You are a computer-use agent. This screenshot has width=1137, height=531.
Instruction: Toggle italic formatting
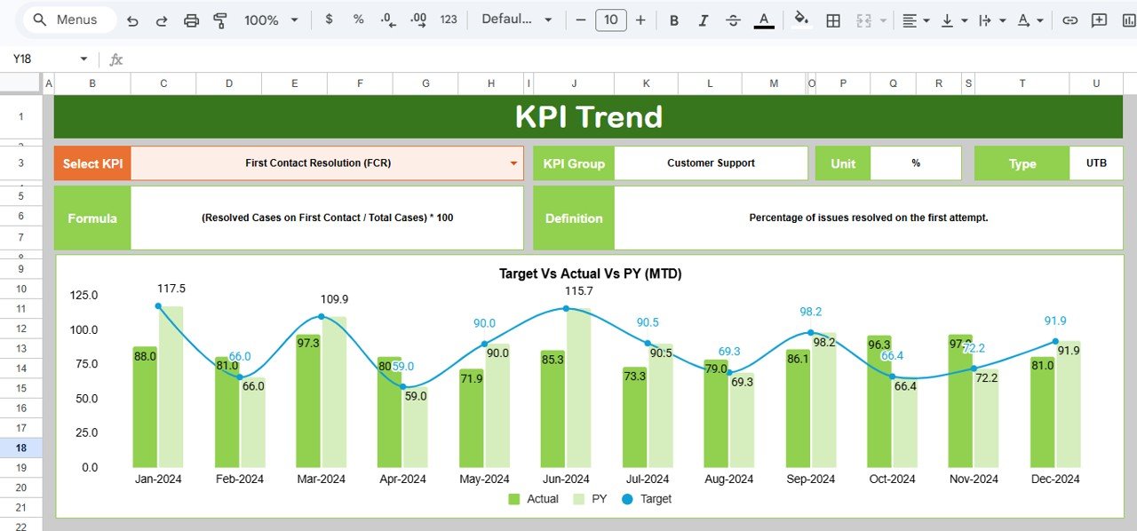tap(703, 20)
